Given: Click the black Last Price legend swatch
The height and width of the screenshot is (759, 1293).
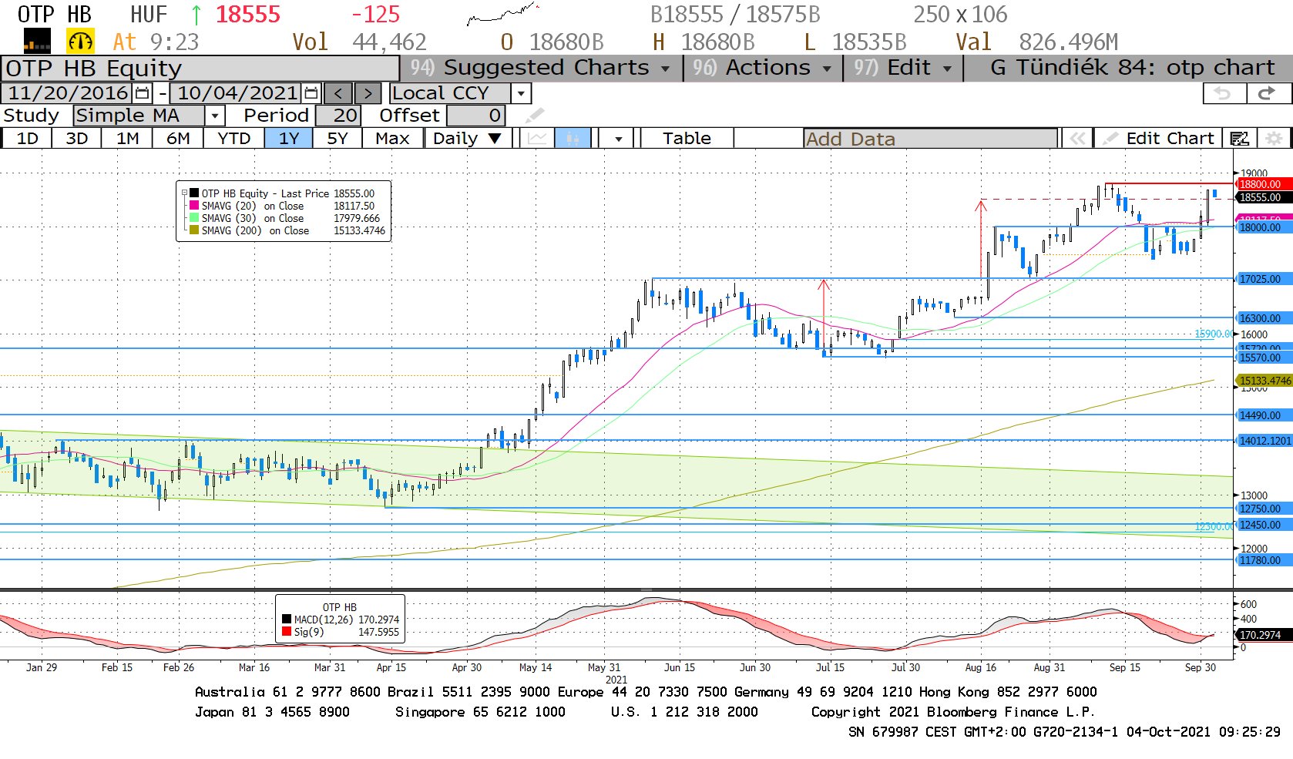Looking at the screenshot, I should [x=194, y=193].
